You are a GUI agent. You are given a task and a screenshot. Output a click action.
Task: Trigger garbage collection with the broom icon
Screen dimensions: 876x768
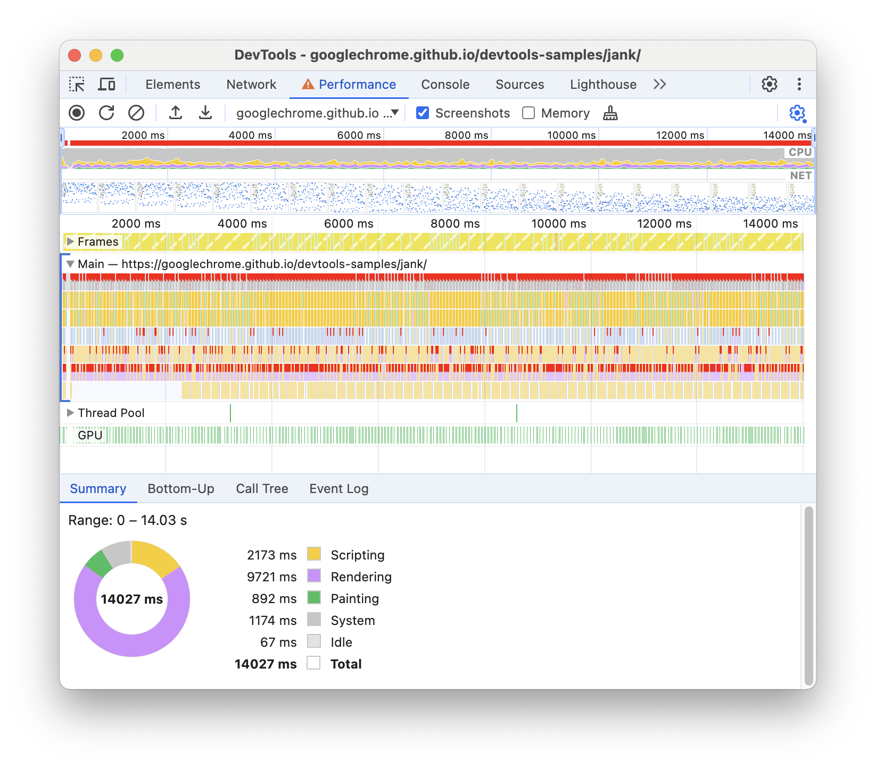click(x=610, y=113)
